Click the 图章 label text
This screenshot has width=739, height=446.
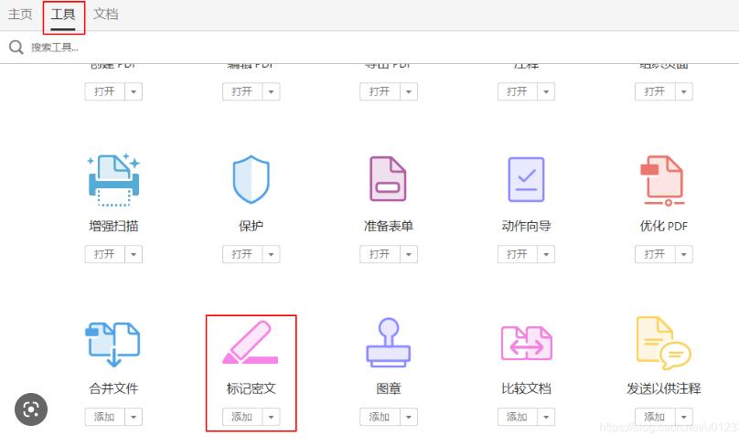pos(389,388)
